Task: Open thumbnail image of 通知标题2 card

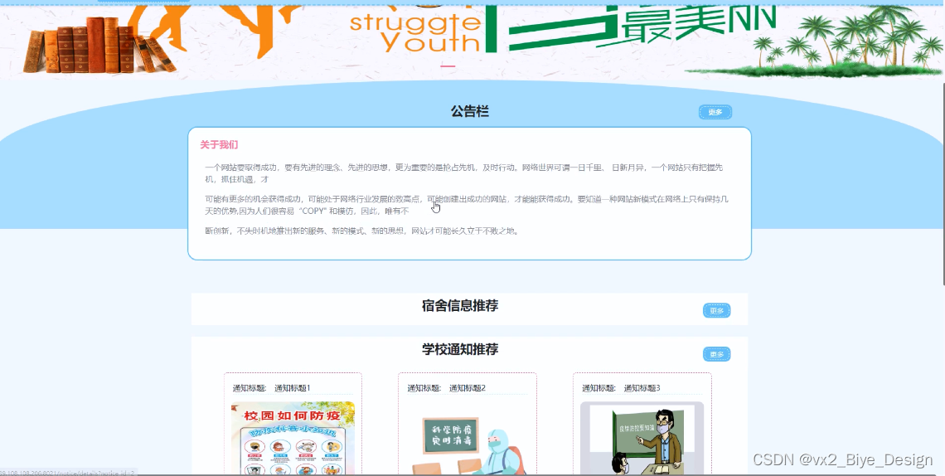Action: [x=467, y=439]
